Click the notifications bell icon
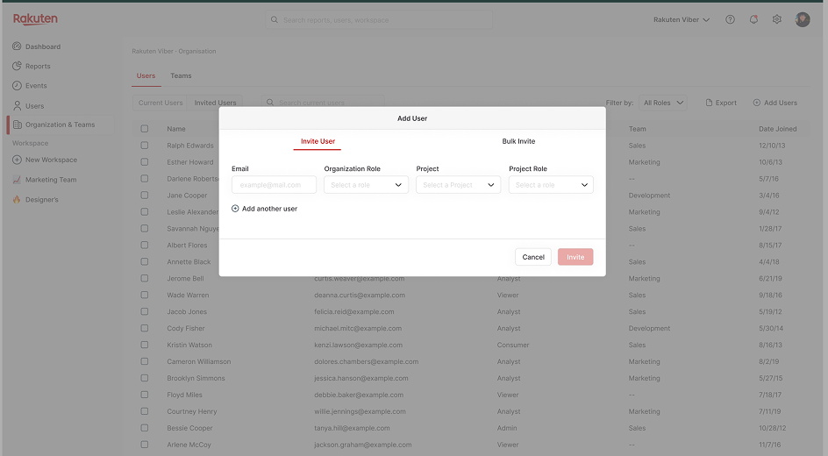Viewport: 828px width, 456px height. tap(753, 19)
